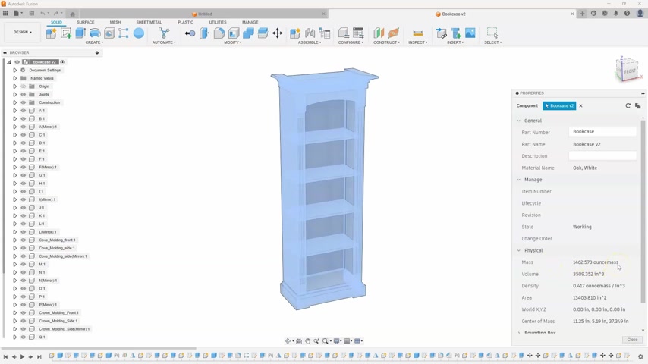The width and height of the screenshot is (648, 364).
Task: Switch to the SHEET METAL tab
Action: click(x=149, y=22)
